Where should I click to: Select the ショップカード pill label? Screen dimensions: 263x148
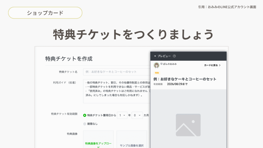45,13
